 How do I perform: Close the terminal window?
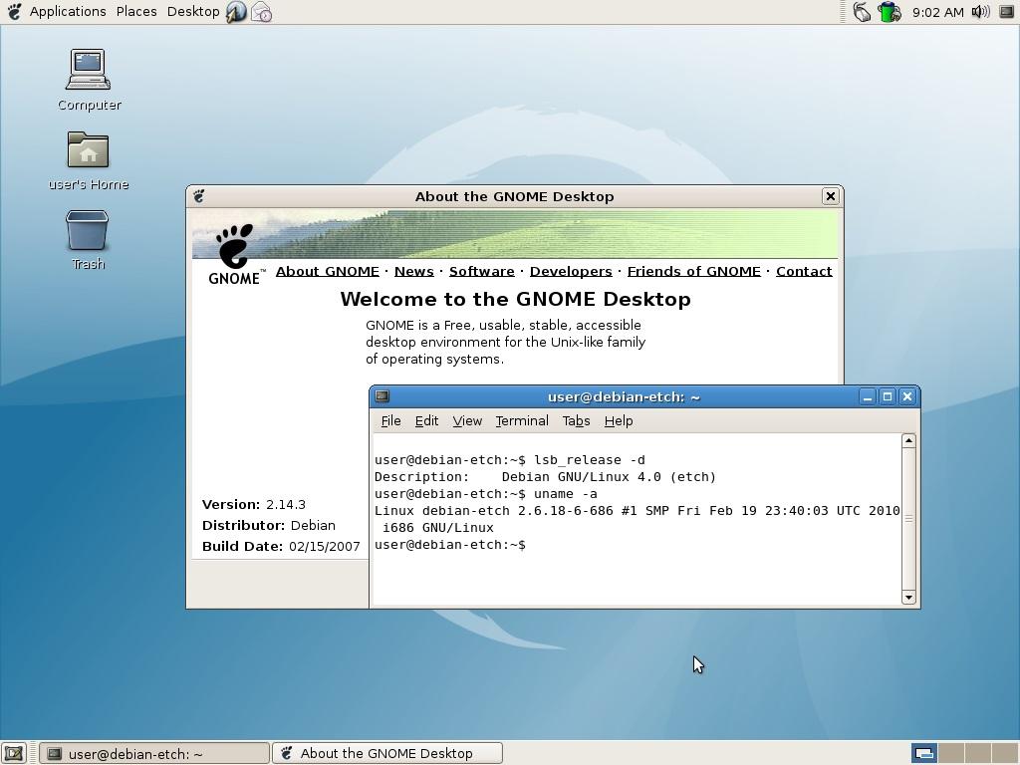click(x=907, y=396)
